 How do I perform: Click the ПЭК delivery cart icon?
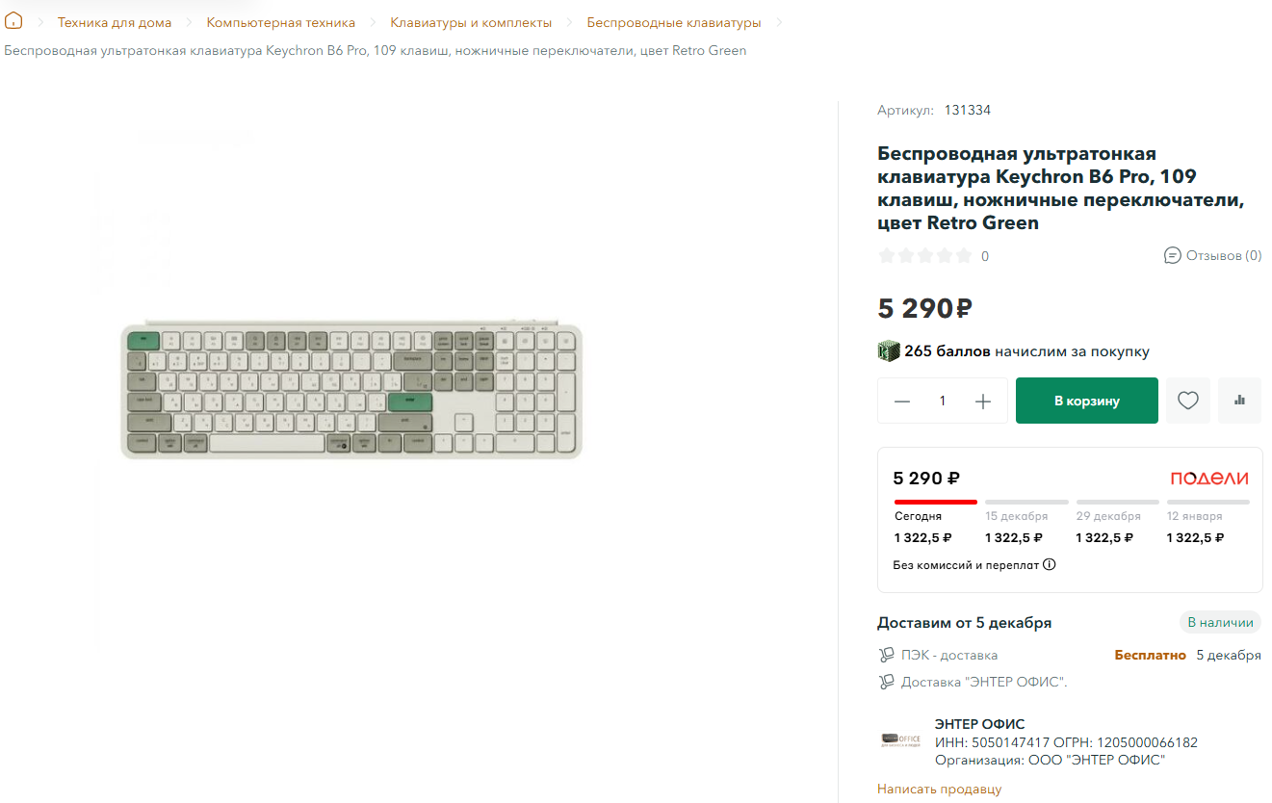pos(887,655)
